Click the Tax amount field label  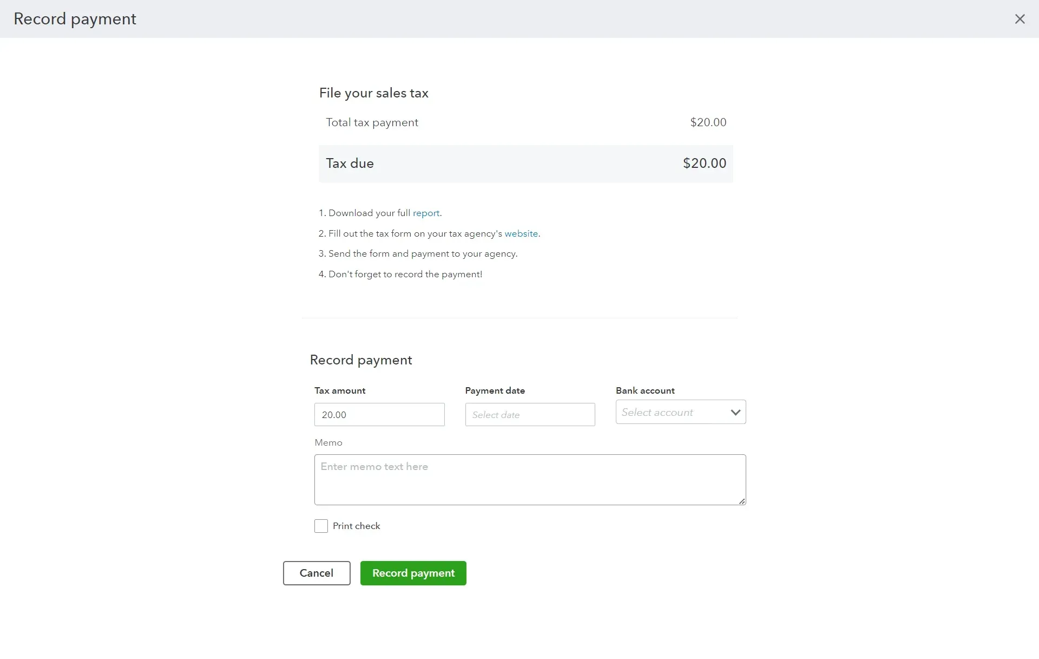tap(340, 390)
